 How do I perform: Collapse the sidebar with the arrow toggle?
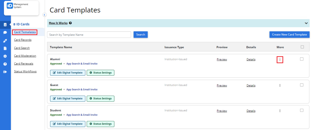coord(44,14)
